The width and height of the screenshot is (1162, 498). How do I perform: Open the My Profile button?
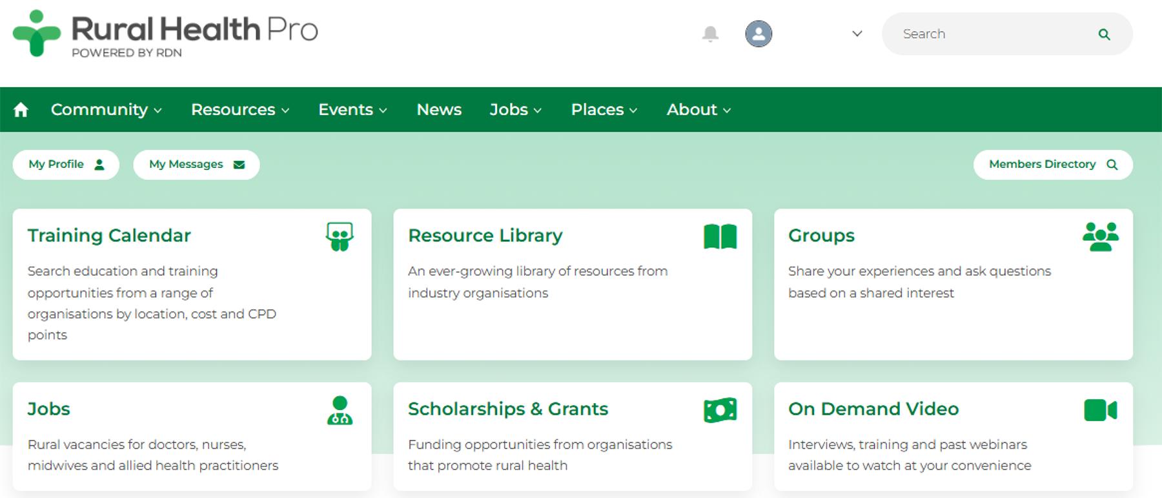coord(66,165)
